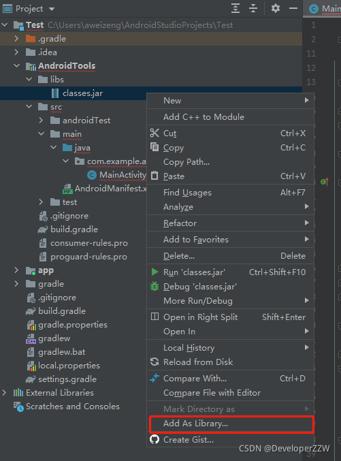Click the app module folder icon
This screenshot has height=461, width=341.
[x=31, y=270]
